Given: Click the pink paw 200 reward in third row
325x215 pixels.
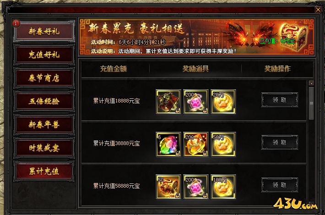Looking at the screenshot, I should (195, 187).
